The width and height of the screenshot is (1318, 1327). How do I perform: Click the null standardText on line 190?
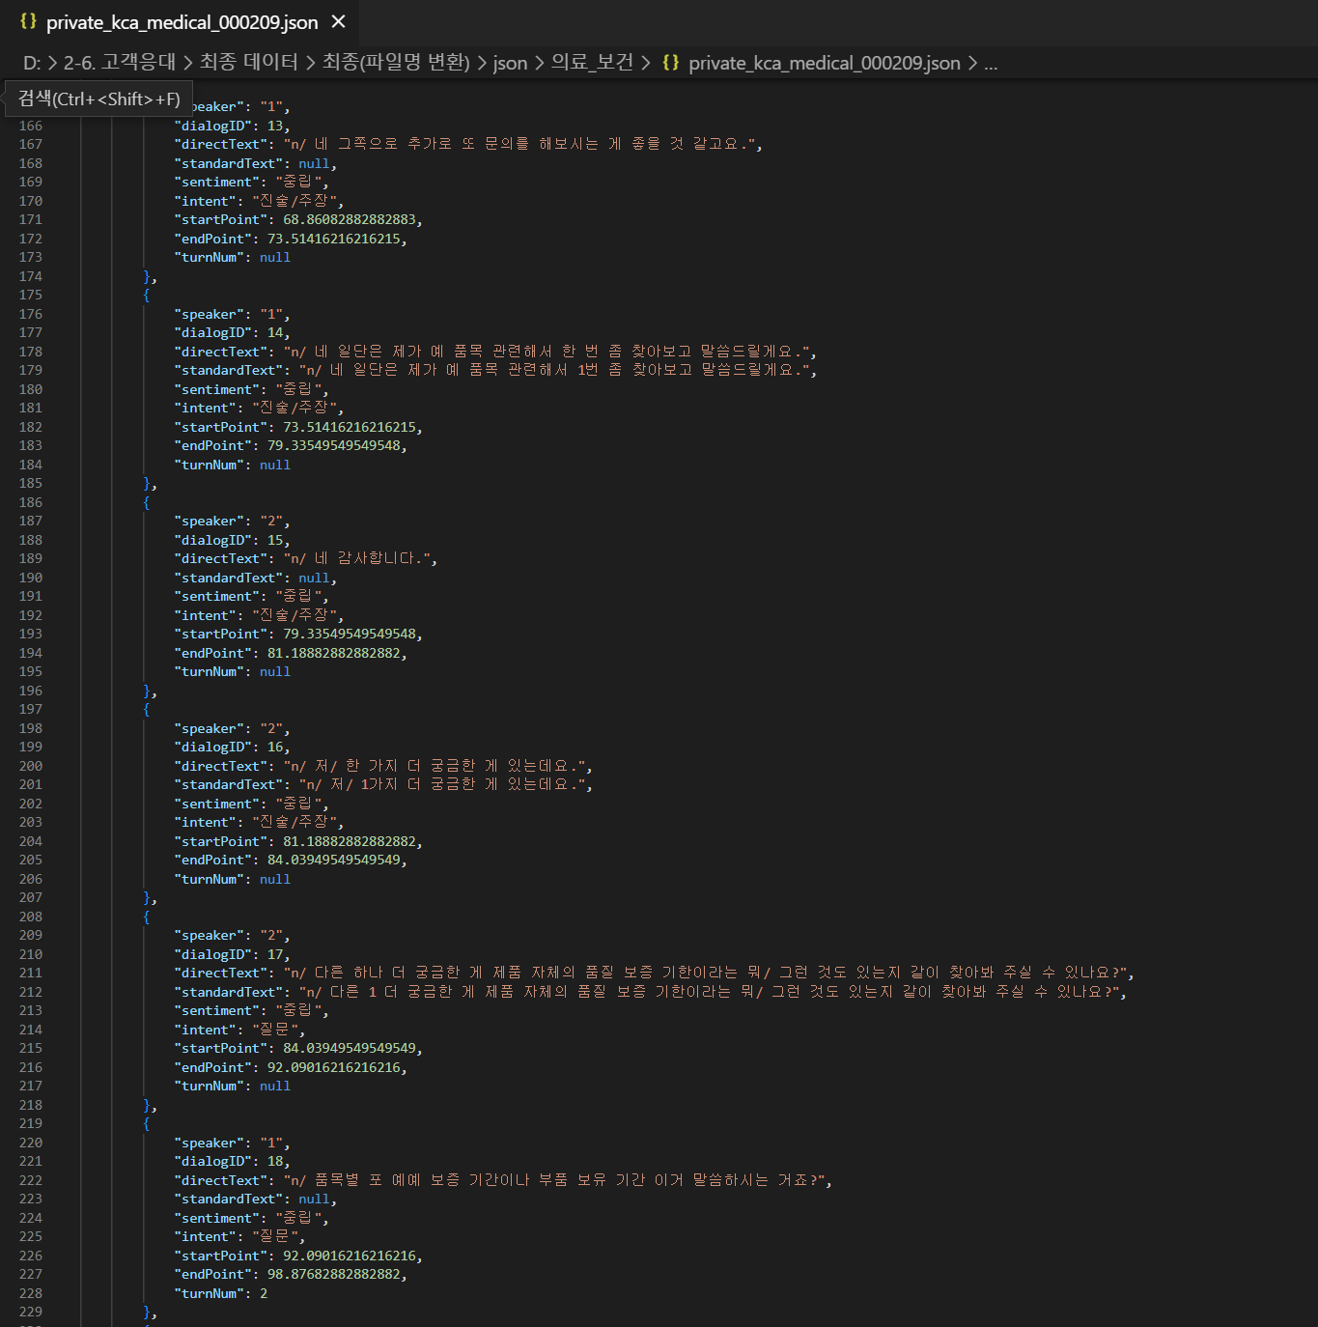point(314,578)
